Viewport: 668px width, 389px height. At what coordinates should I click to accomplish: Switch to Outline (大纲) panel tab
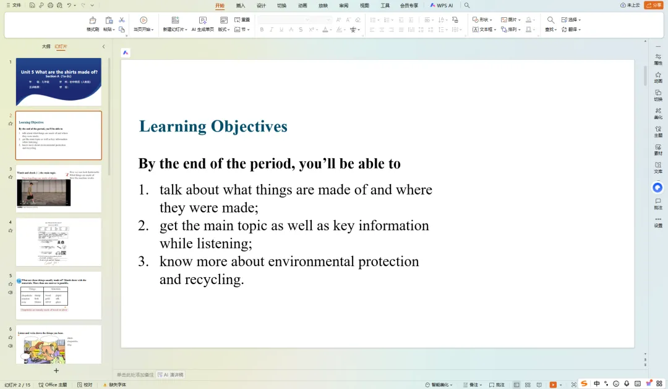click(x=46, y=46)
